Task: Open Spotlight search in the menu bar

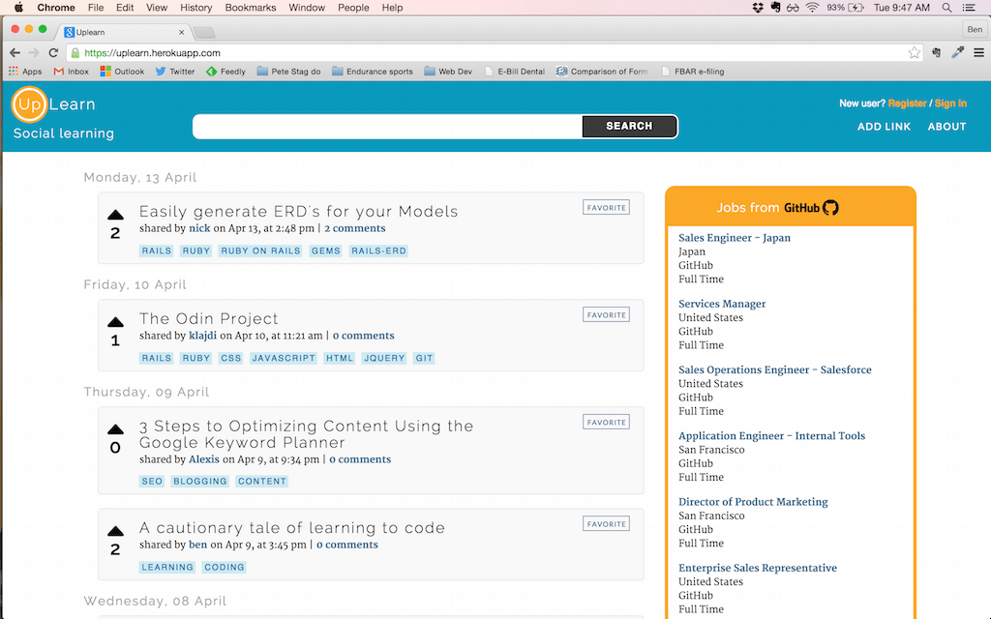Action: pyautogui.click(x=946, y=8)
